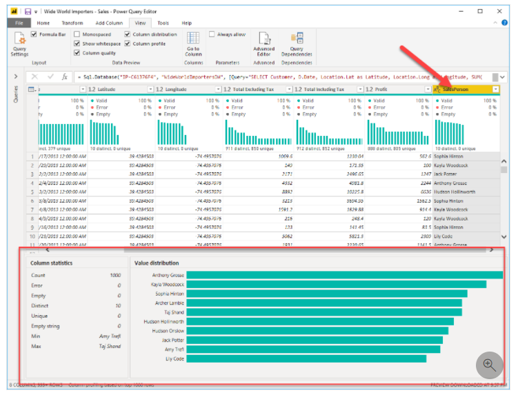
Task: Click column profiling status bar text
Action: tap(111, 385)
